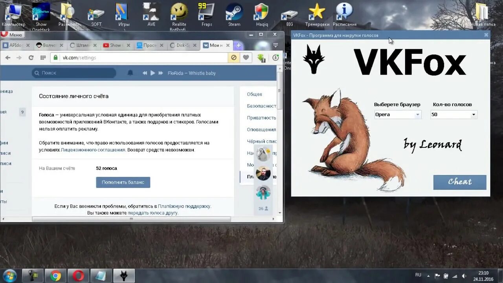Play the VK audio track
Screen dimensions: 503x283
[153, 73]
